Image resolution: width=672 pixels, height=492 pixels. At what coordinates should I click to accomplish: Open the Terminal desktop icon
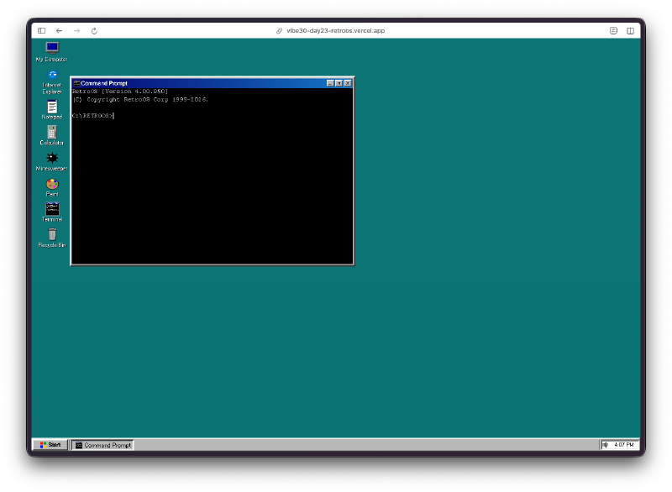(x=51, y=209)
